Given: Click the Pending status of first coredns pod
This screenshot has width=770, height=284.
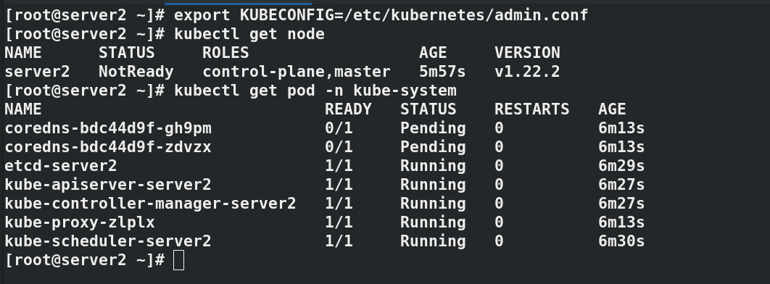Looking at the screenshot, I should [x=433, y=128].
